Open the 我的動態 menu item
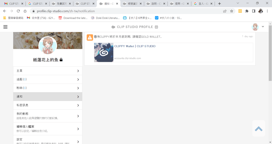This screenshot has width=272, height=144. pos(48,116)
